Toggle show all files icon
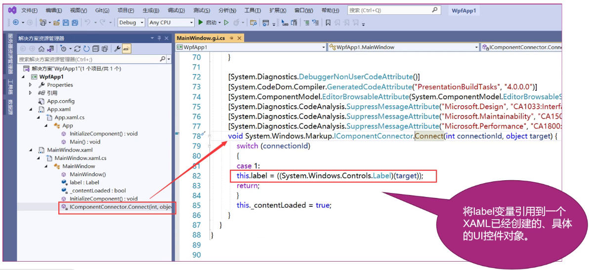592x270 pixels. click(105, 49)
